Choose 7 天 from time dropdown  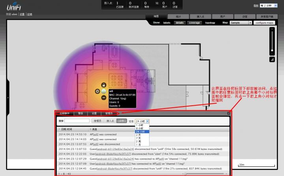(142, 138)
